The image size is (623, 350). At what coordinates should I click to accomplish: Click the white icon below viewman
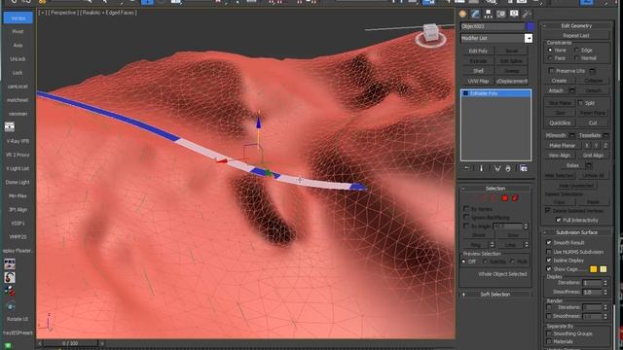point(10,126)
